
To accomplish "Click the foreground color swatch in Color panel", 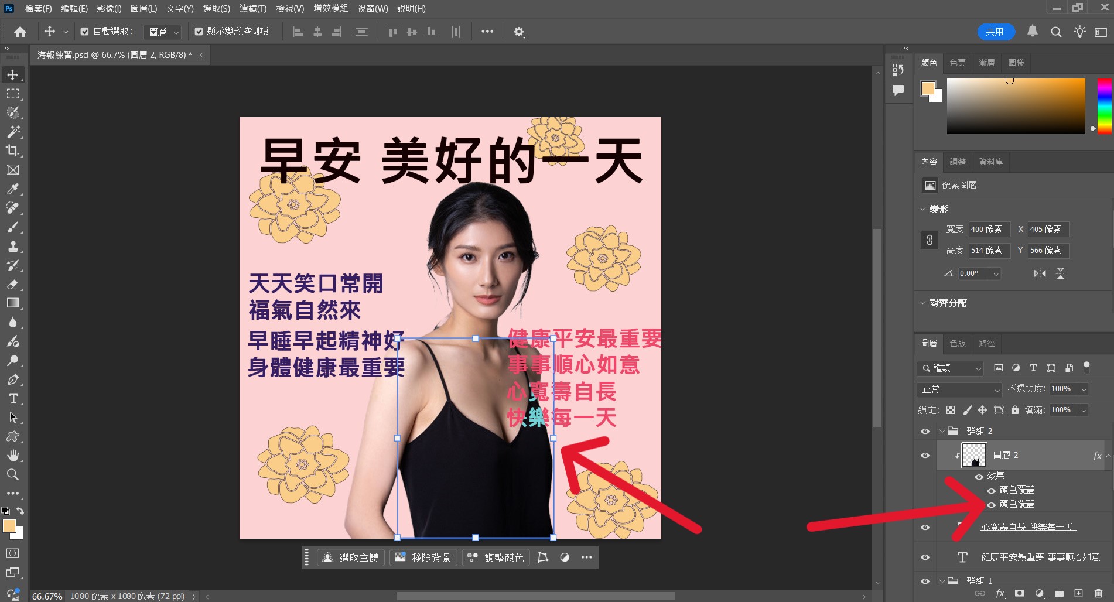I will 928,88.
